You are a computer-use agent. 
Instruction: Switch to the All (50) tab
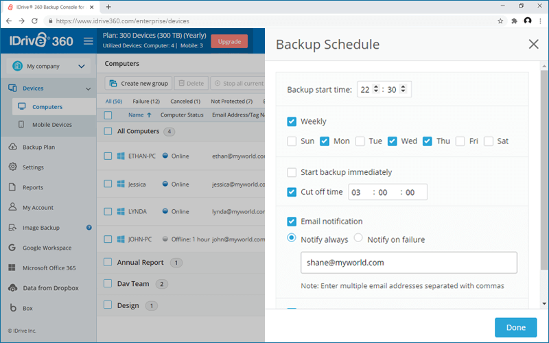point(114,101)
